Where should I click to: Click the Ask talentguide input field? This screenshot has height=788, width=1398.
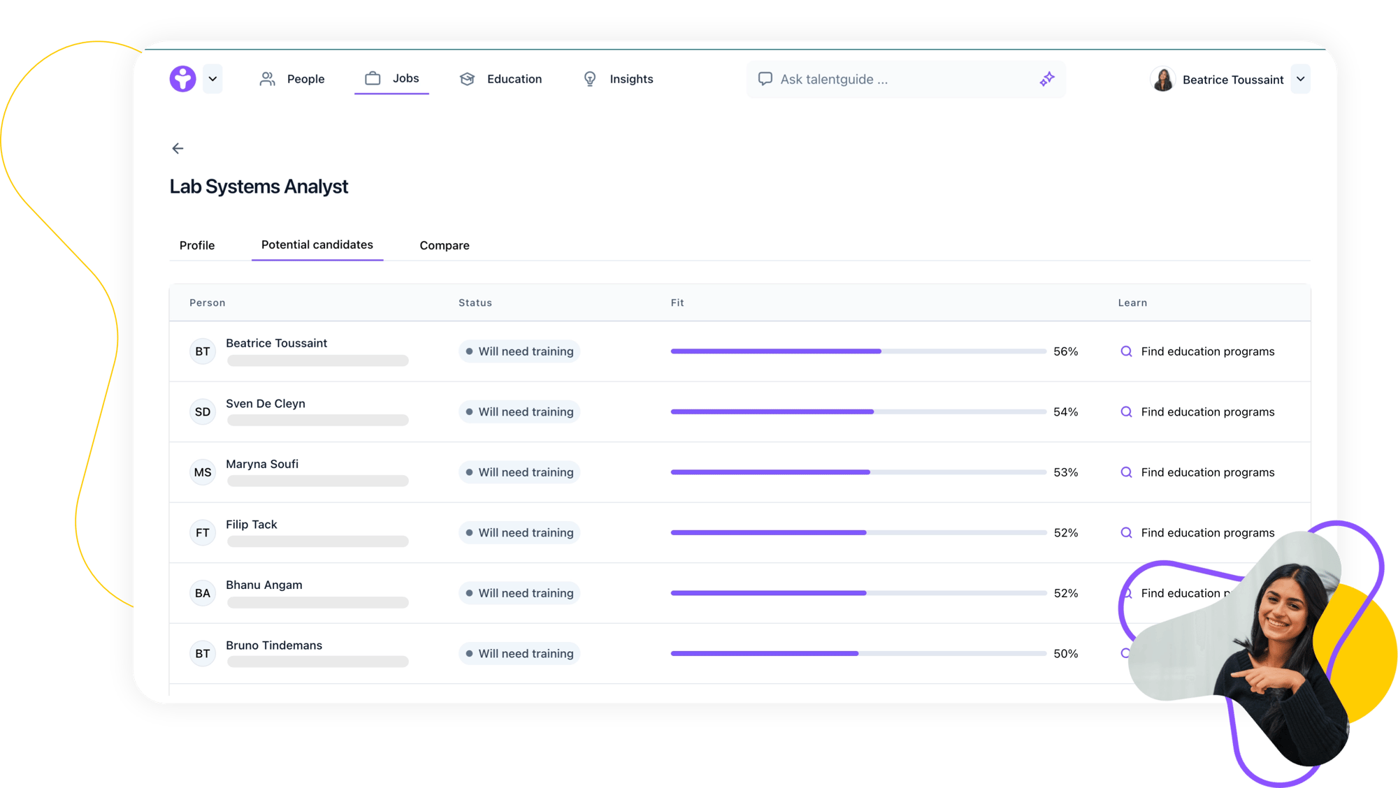pyautogui.click(x=902, y=80)
